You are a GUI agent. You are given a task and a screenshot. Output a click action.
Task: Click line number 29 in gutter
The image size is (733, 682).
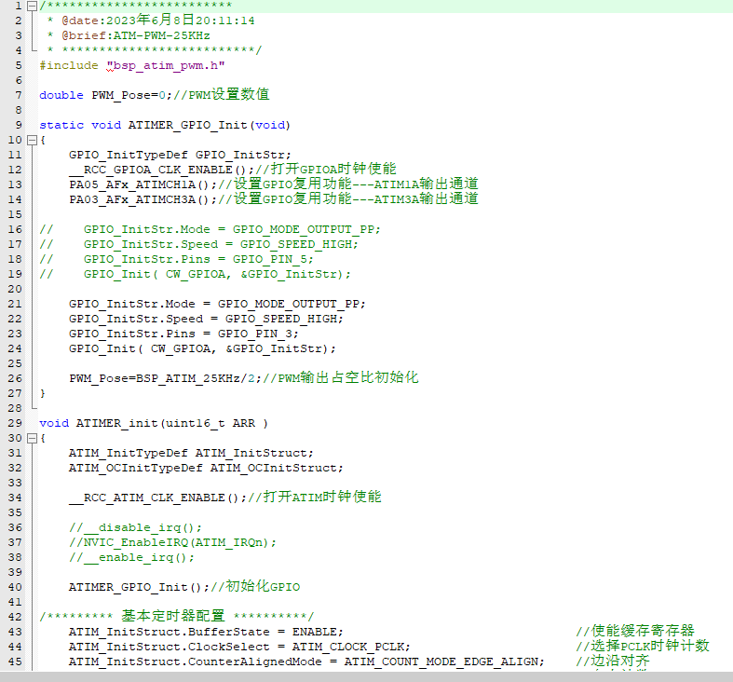coord(15,423)
